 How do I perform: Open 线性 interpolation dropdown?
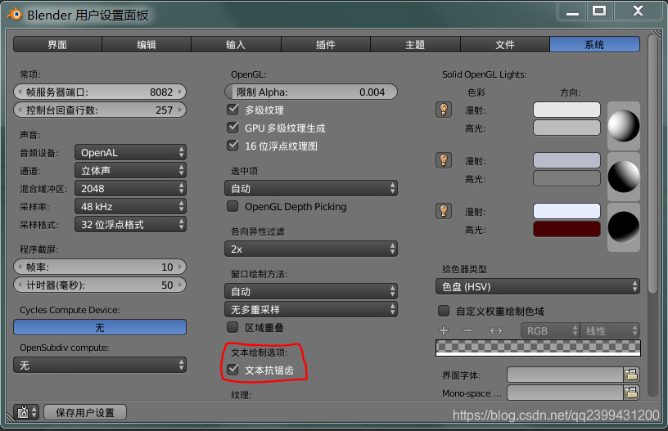(610, 330)
